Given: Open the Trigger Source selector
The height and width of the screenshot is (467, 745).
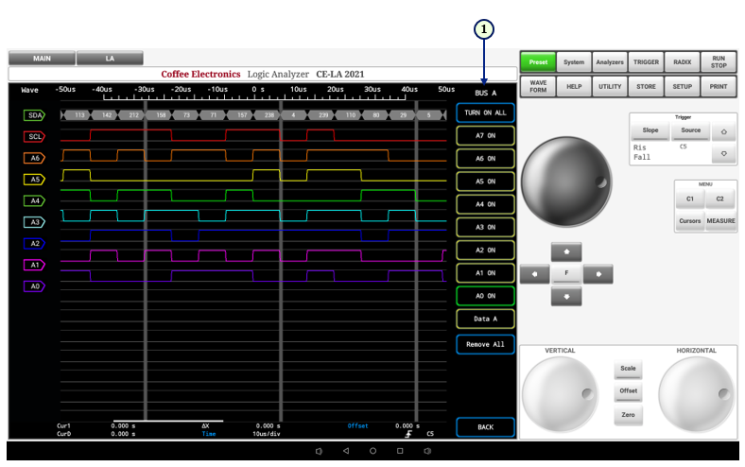Looking at the screenshot, I should [x=691, y=130].
